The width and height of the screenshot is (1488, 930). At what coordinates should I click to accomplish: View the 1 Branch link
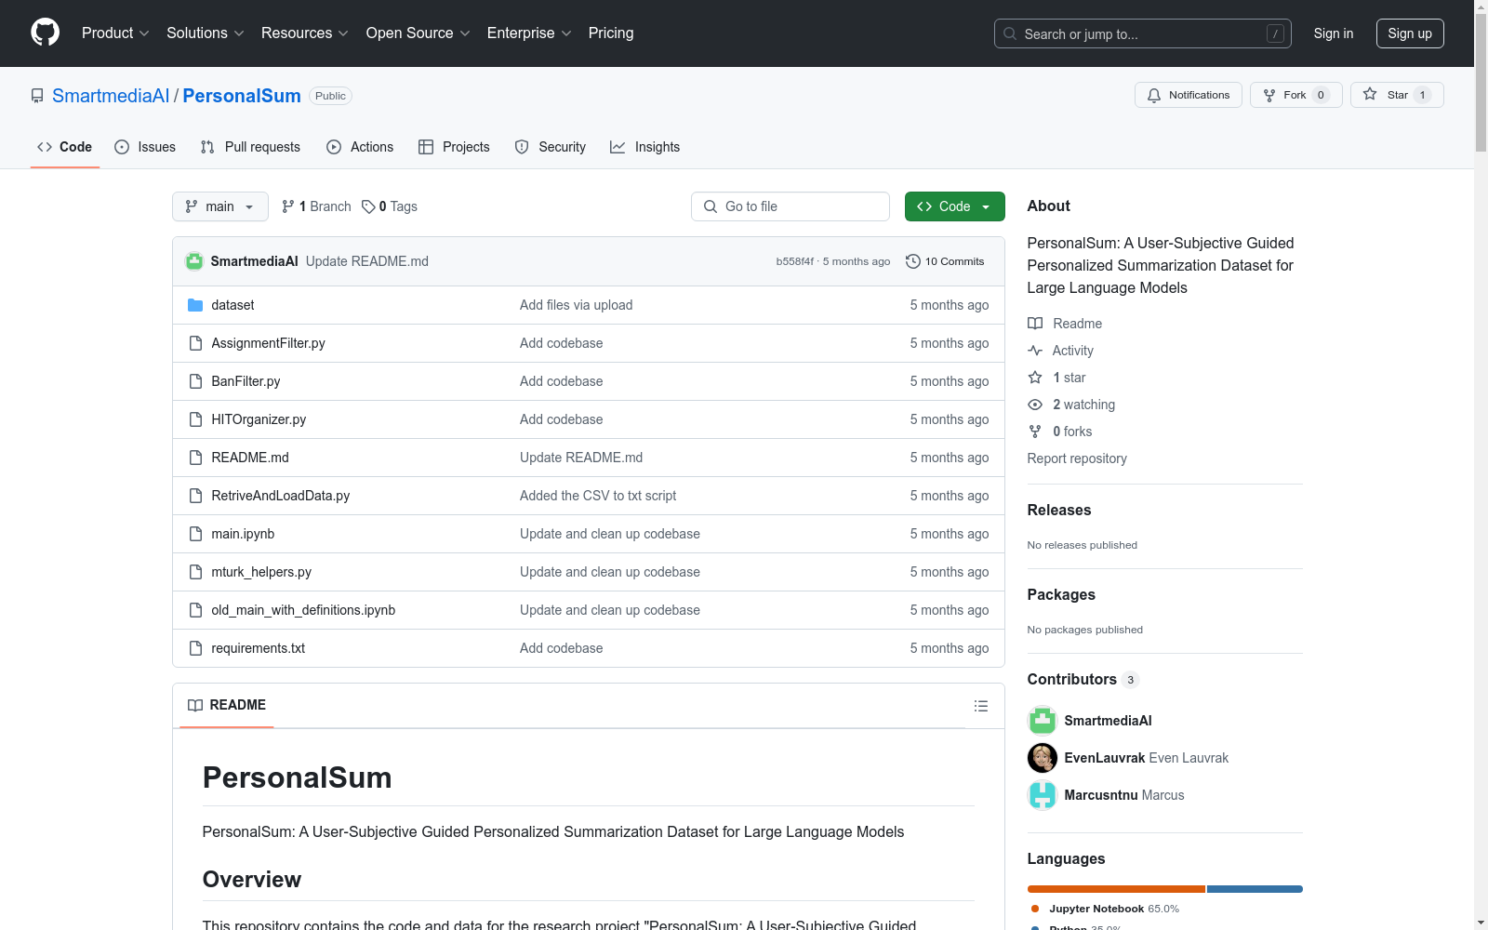point(316,206)
